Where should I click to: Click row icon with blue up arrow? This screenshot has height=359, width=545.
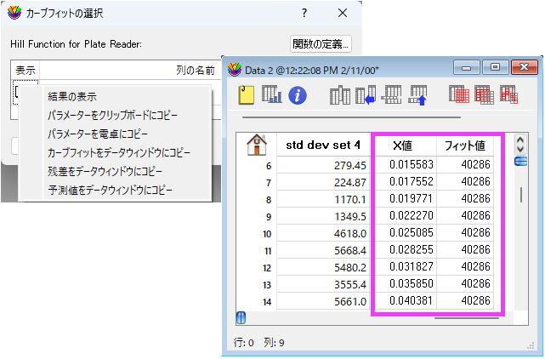(417, 95)
